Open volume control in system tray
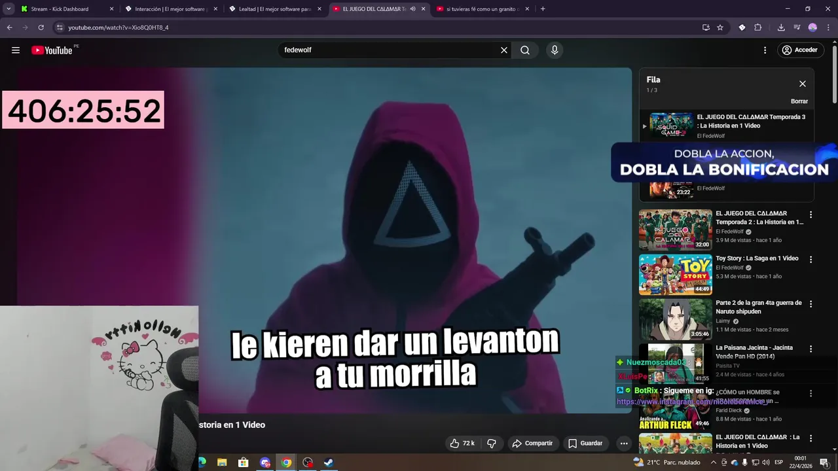This screenshot has width=838, height=471. pyautogui.click(x=765, y=462)
